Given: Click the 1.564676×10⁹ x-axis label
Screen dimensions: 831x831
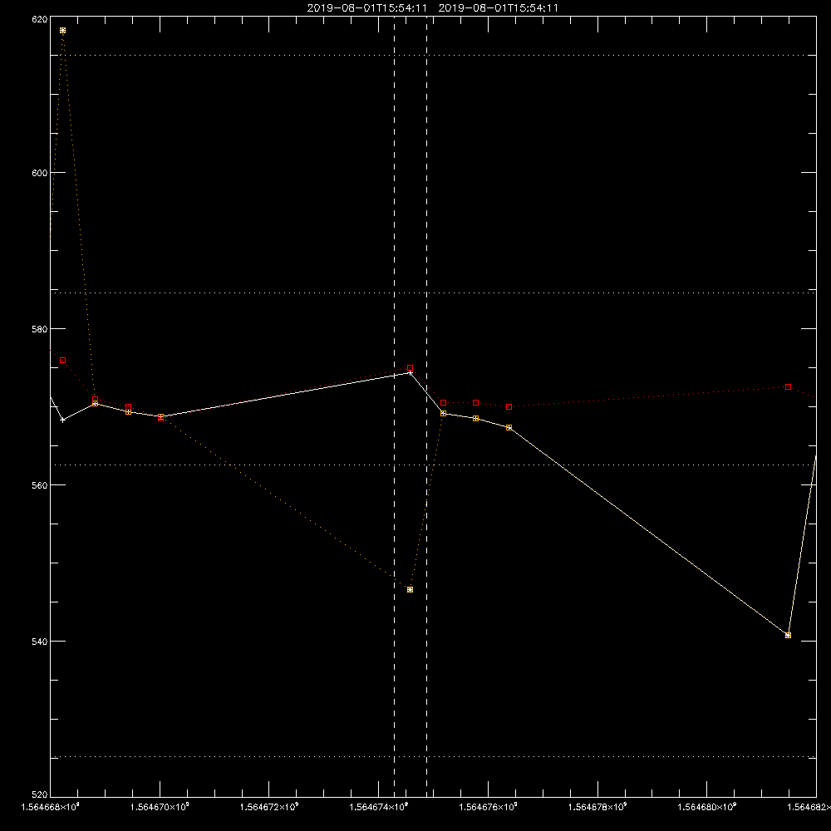Looking at the screenshot, I should point(488,807).
